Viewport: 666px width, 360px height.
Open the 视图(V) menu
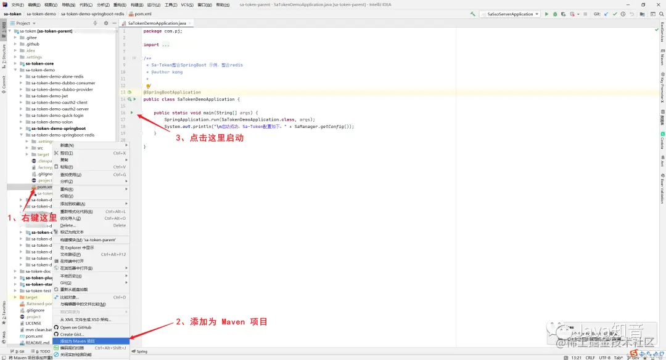[x=51, y=5]
